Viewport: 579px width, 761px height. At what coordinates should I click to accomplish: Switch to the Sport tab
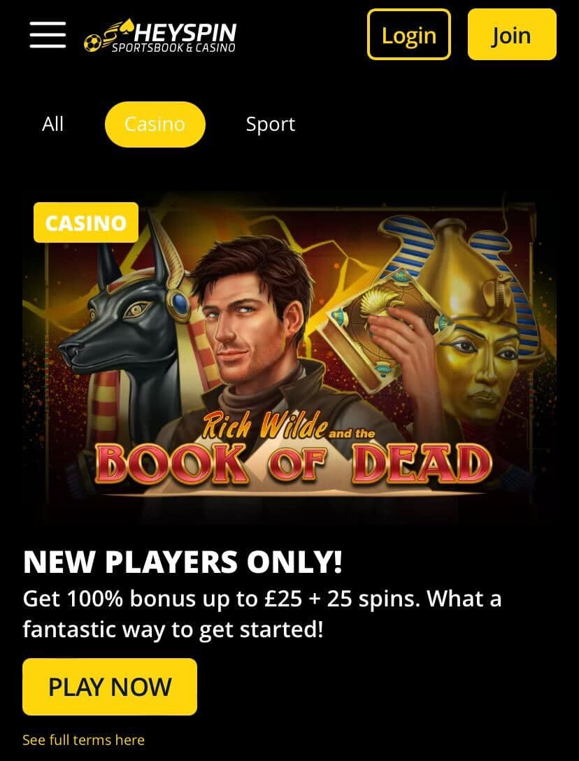[271, 125]
